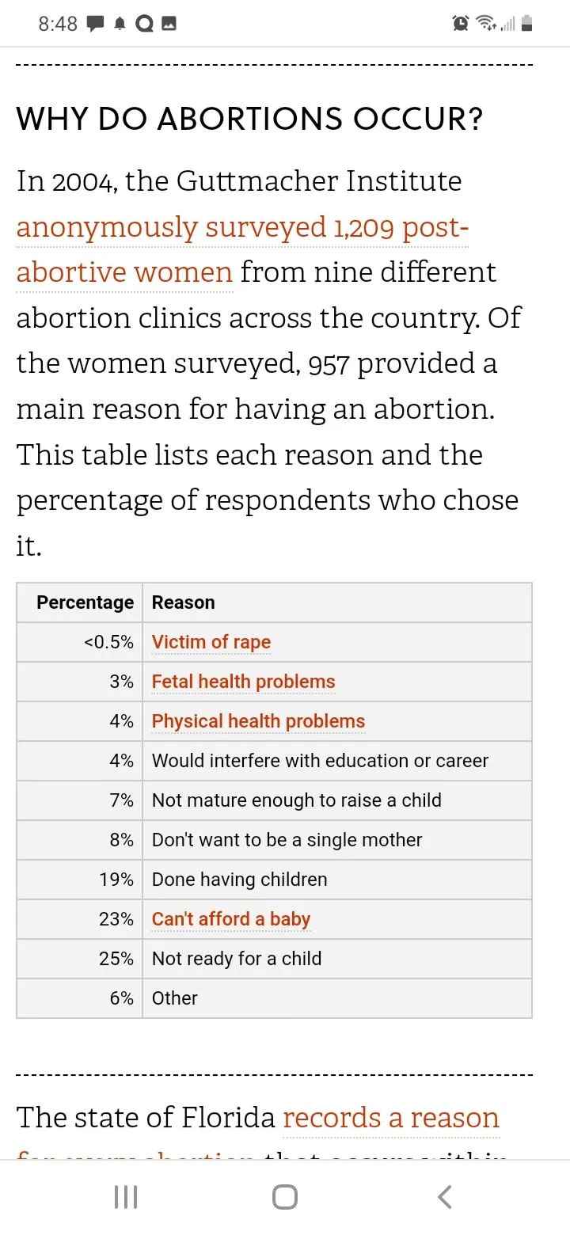This screenshot has height=1235, width=570.
Task: Tap the message notification icon in status bar
Action: [x=95, y=24]
